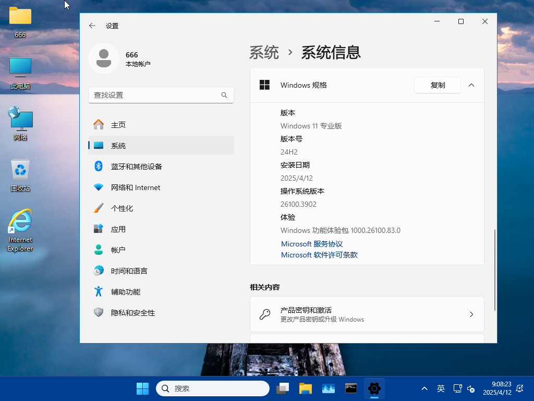The height and width of the screenshot is (401, 534).
Task: Copy the Windows 规格 with 复制 button
Action: pyautogui.click(x=438, y=85)
